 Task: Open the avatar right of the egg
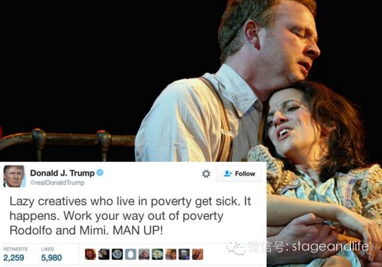pos(144,254)
